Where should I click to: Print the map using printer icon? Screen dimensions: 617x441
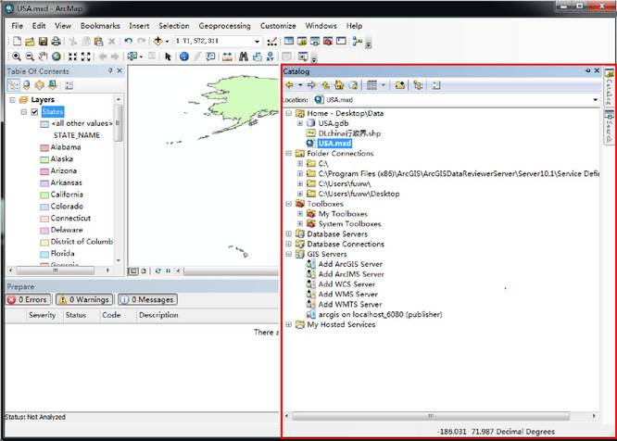click(x=56, y=42)
